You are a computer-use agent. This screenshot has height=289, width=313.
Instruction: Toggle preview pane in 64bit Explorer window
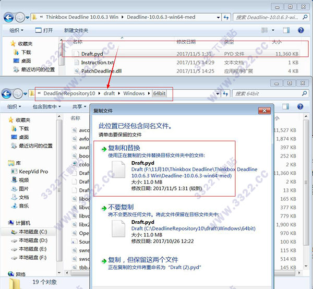coord(285,106)
